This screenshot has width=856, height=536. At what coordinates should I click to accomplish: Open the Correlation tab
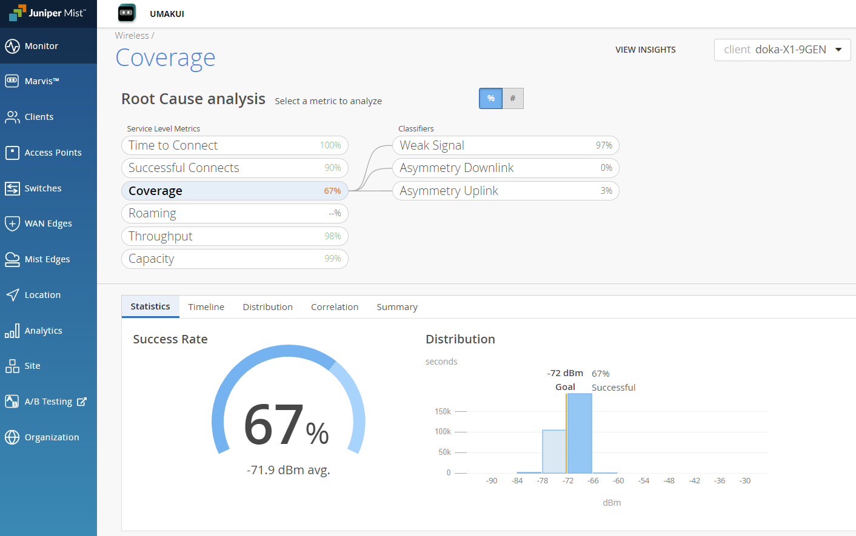point(335,307)
